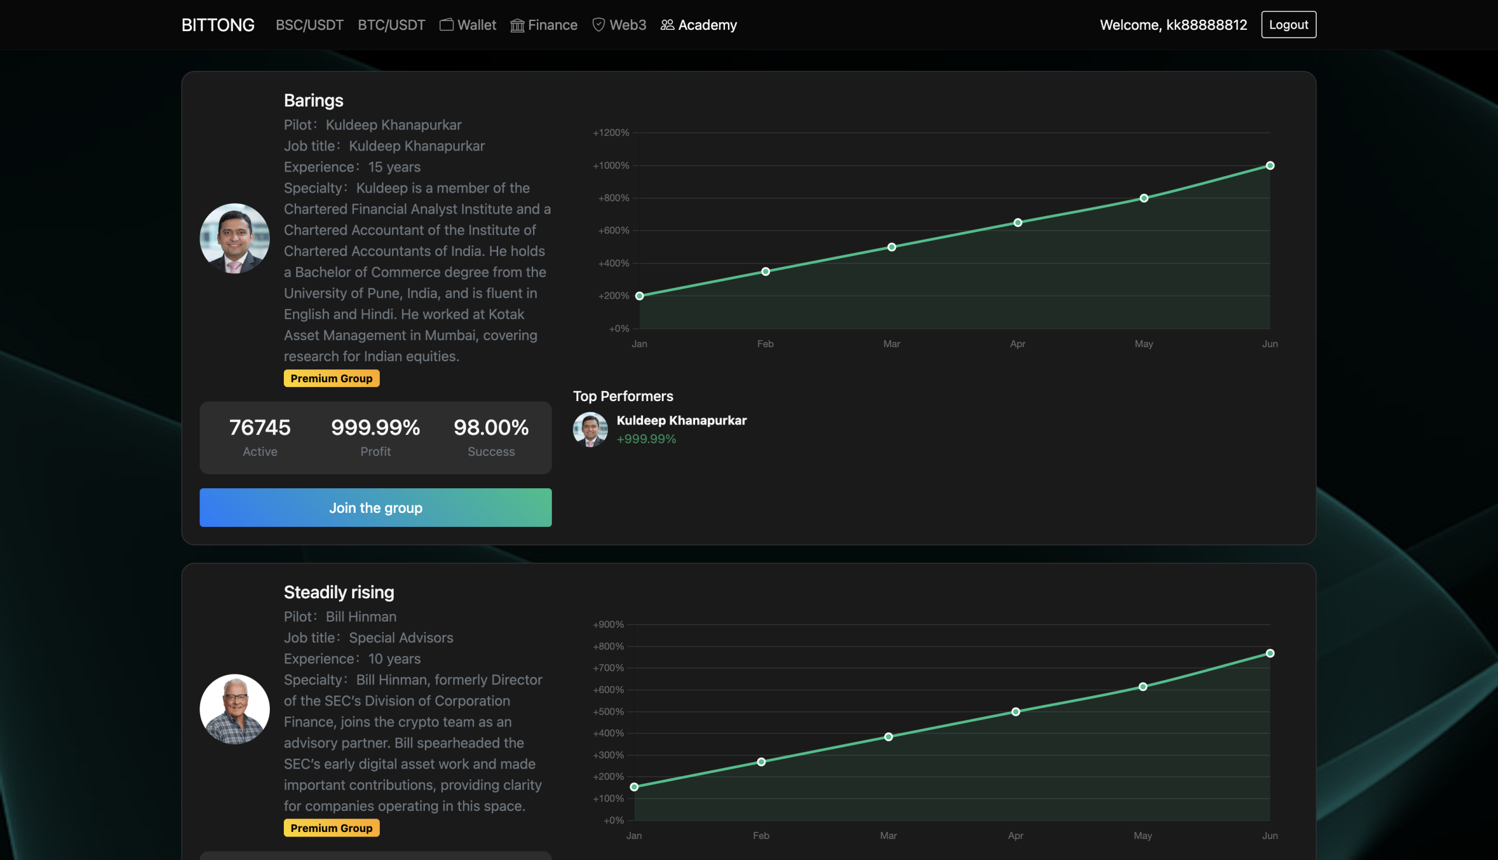The height and width of the screenshot is (860, 1498).
Task: Click the BITTONG logo
Action: (x=218, y=25)
